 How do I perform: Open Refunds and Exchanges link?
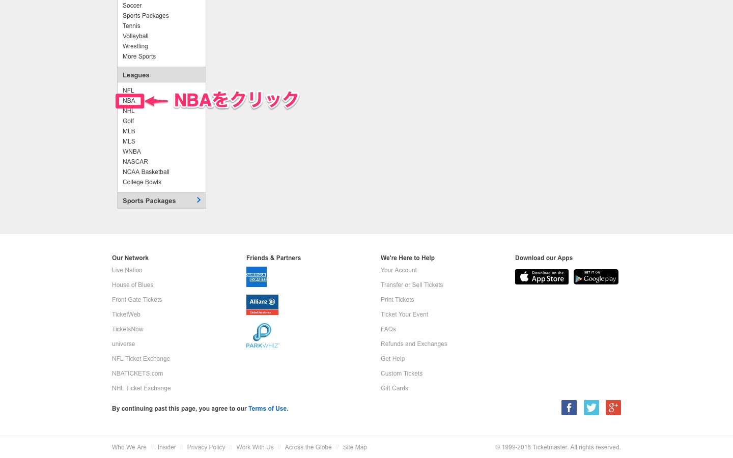pos(414,344)
